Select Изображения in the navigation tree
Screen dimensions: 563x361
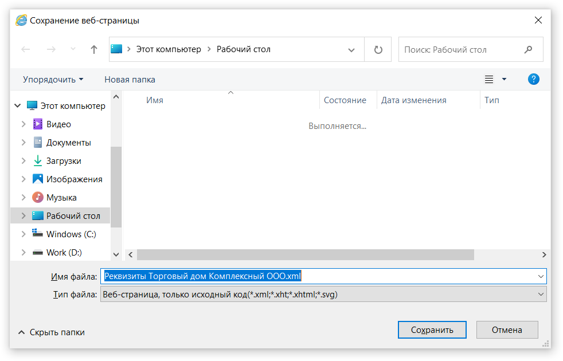[74, 179]
